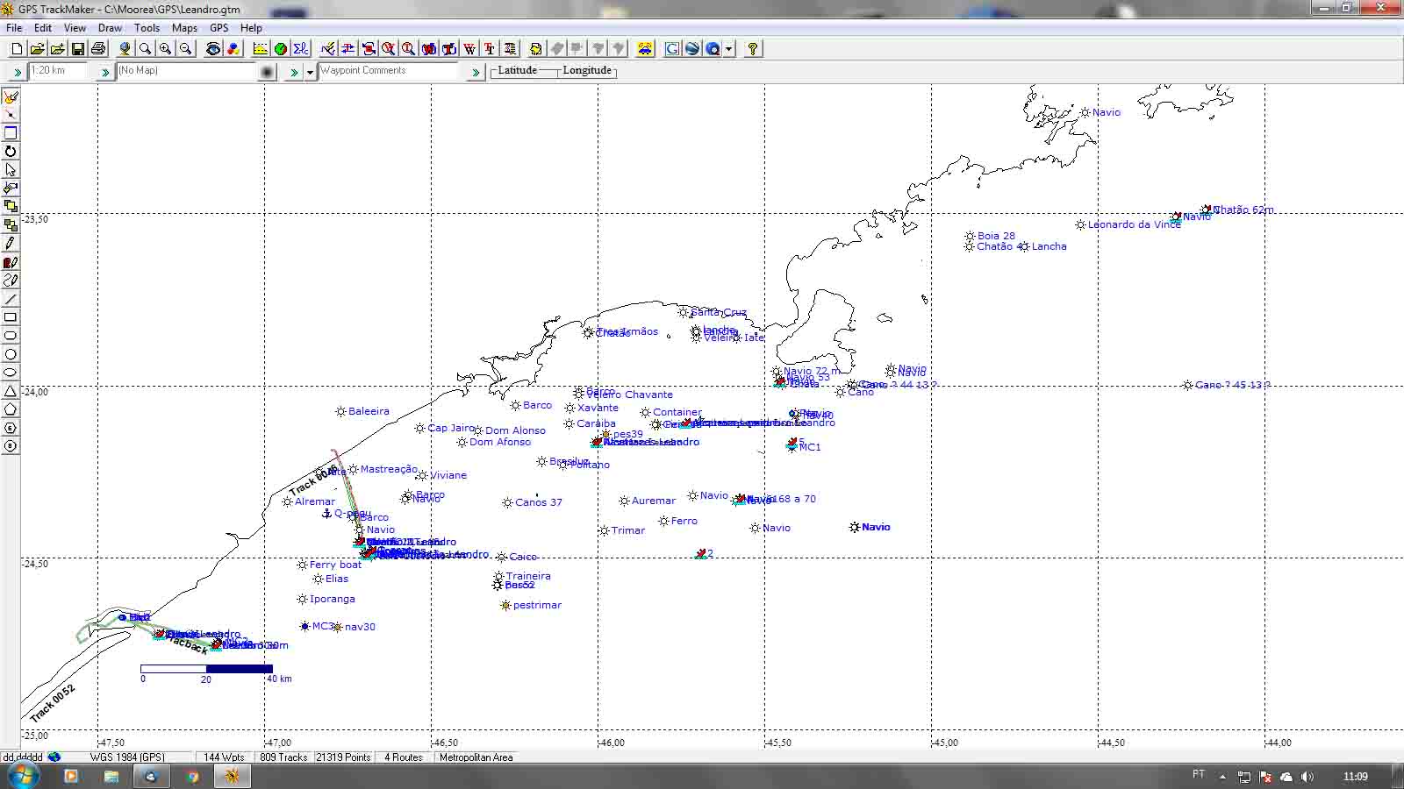The width and height of the screenshot is (1404, 789).
Task: Click the rotate tool in left toolbar
Action: coord(11,152)
